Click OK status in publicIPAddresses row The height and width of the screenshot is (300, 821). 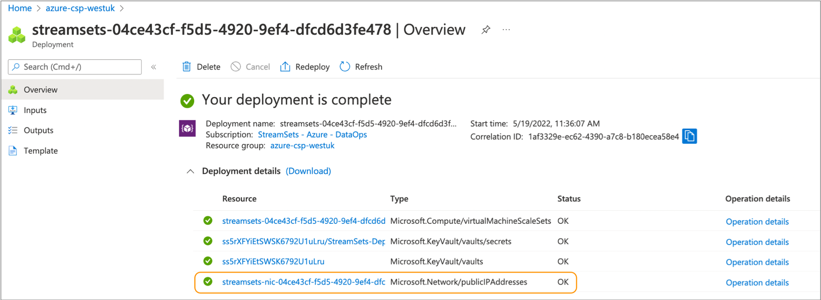563,282
